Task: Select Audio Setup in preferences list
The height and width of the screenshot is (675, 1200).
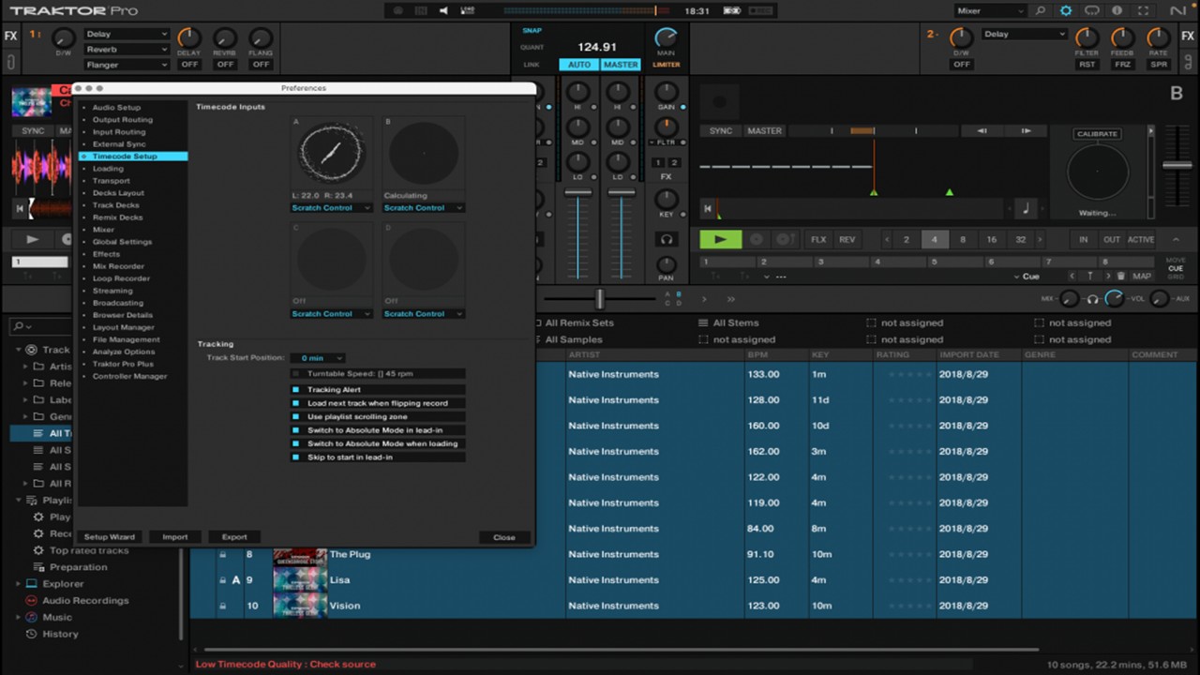Action: pyautogui.click(x=116, y=108)
